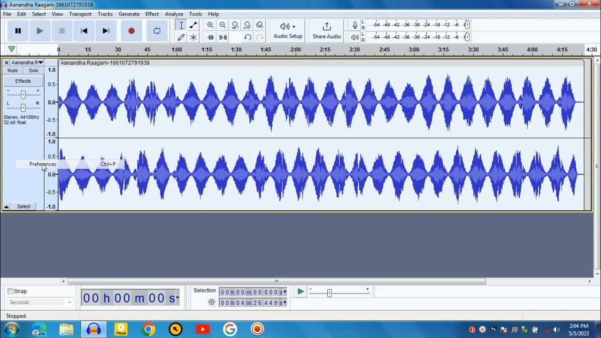Select the Selection (I-beam) tool
Screen dimensions: 601x338
(x=181, y=25)
